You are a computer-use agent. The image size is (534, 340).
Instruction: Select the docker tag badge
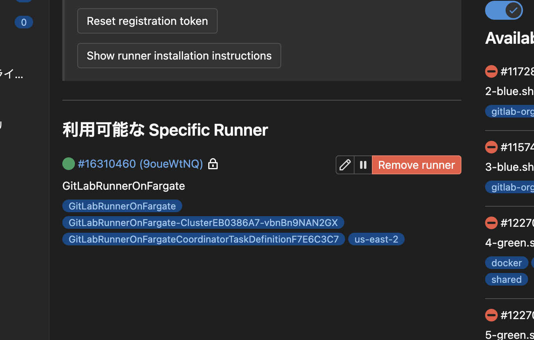point(506,263)
